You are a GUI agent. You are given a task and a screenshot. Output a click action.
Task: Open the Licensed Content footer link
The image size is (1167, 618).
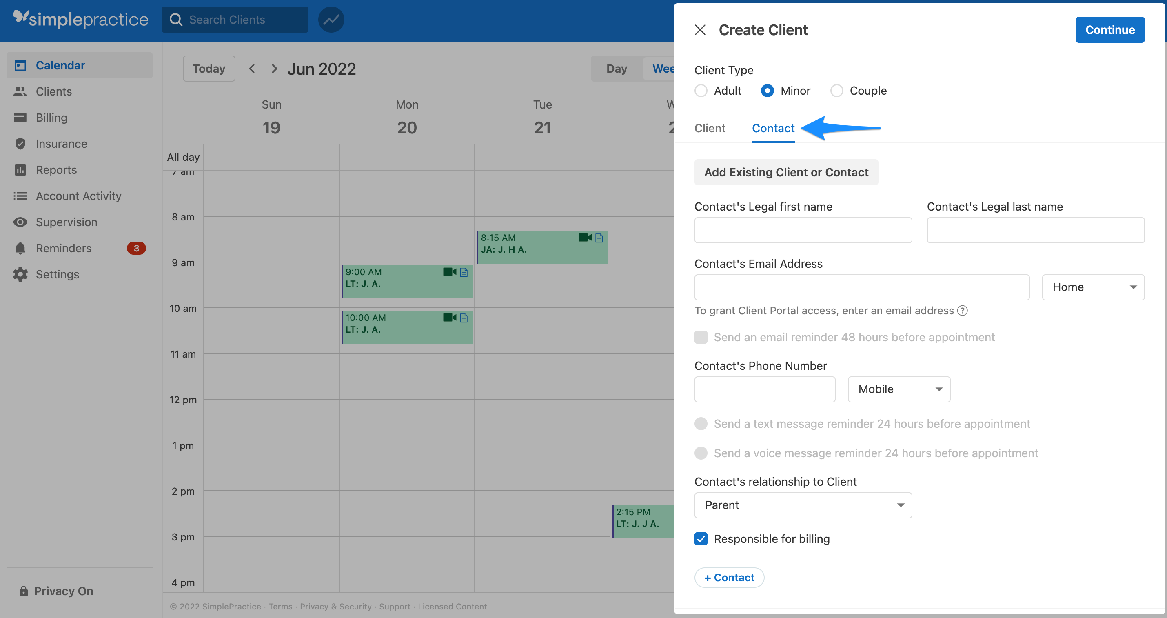[452, 607]
